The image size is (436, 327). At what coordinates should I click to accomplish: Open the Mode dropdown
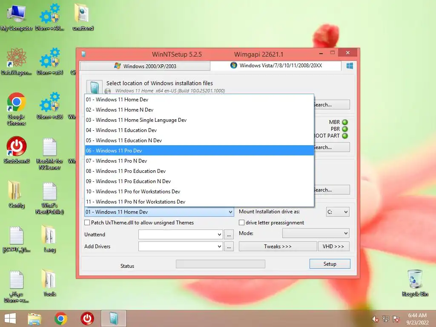(x=316, y=233)
